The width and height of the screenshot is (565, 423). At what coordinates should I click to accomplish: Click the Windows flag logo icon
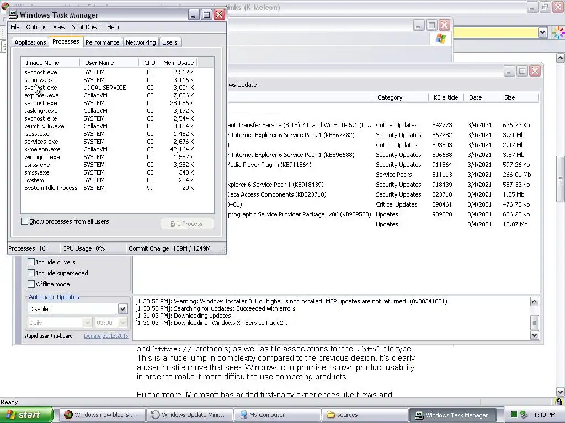[x=441, y=38]
